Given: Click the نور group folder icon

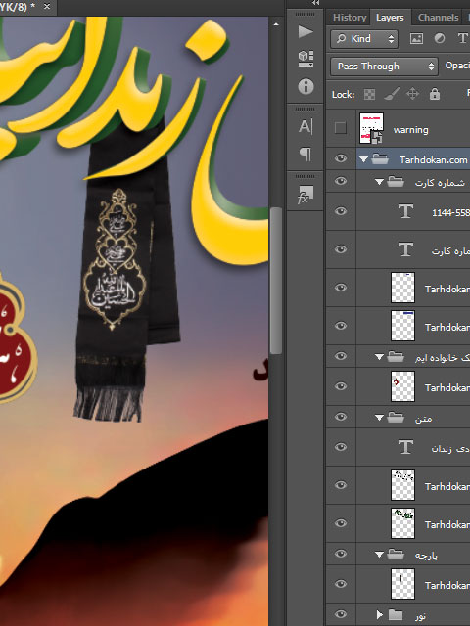Looking at the screenshot, I should [x=396, y=614].
